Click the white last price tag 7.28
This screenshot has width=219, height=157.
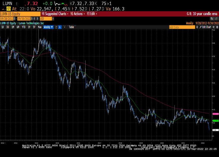[215, 130]
